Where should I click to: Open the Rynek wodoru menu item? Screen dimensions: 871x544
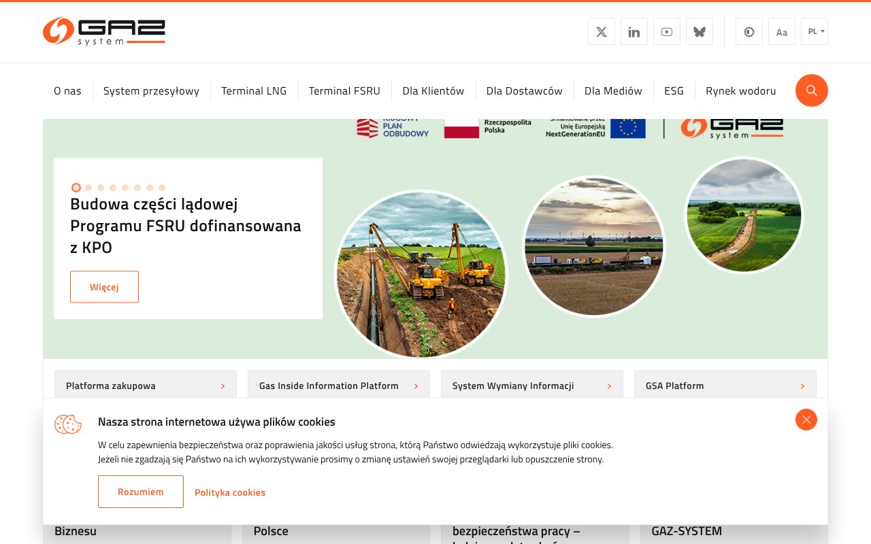(740, 90)
